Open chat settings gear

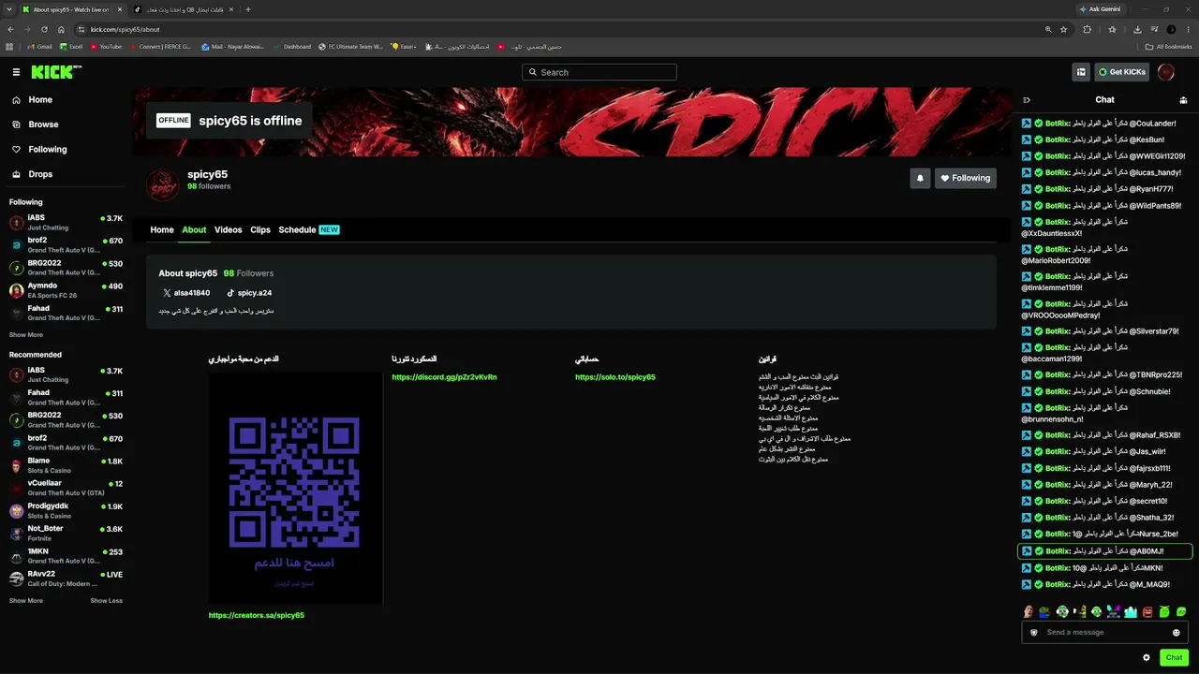[x=1147, y=658]
